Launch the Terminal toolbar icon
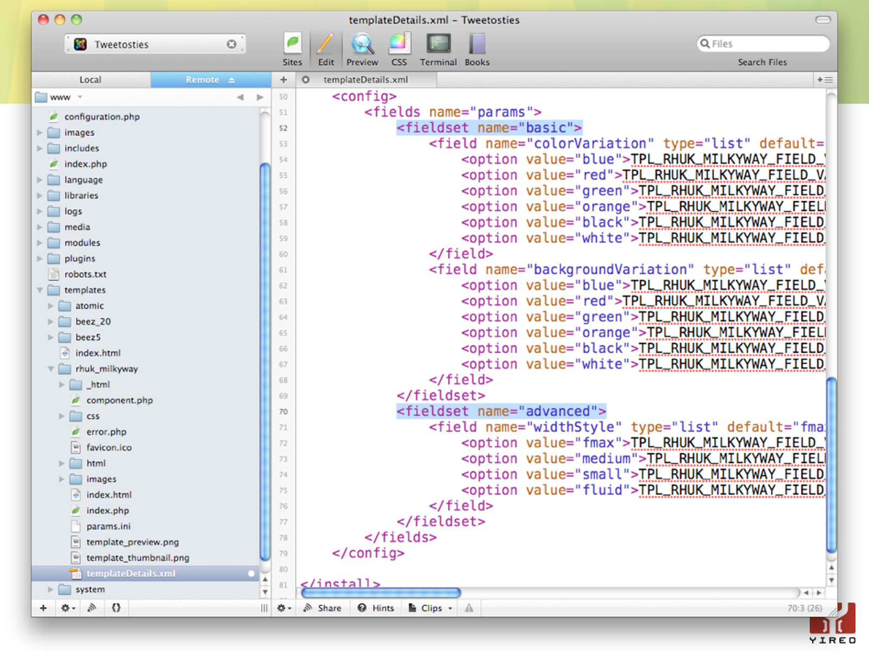Screen dimensions: 869x652 (x=438, y=49)
